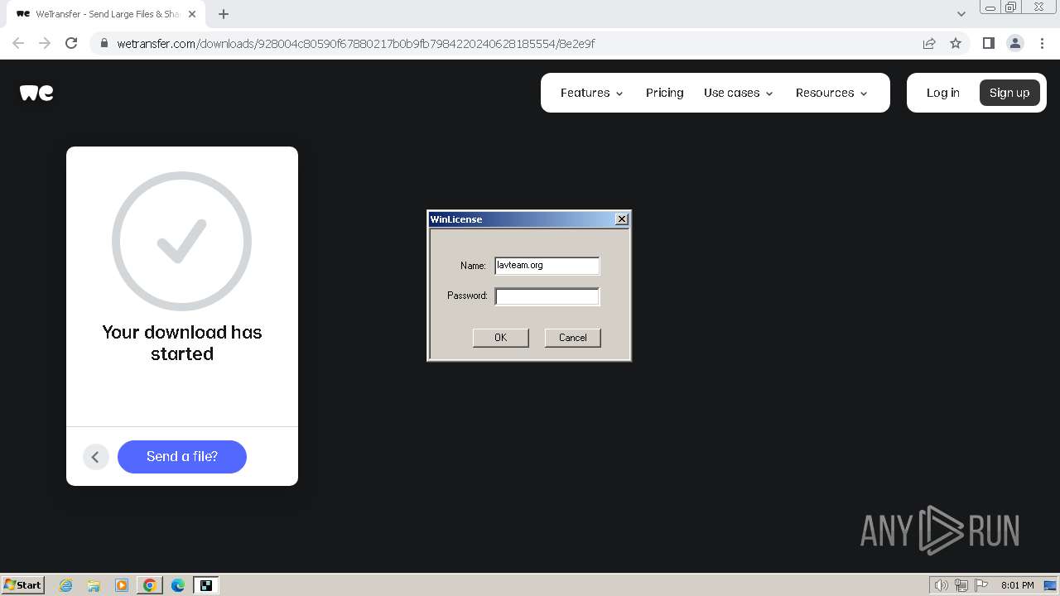Click the Sign up button
1060x596 pixels.
click(1009, 93)
